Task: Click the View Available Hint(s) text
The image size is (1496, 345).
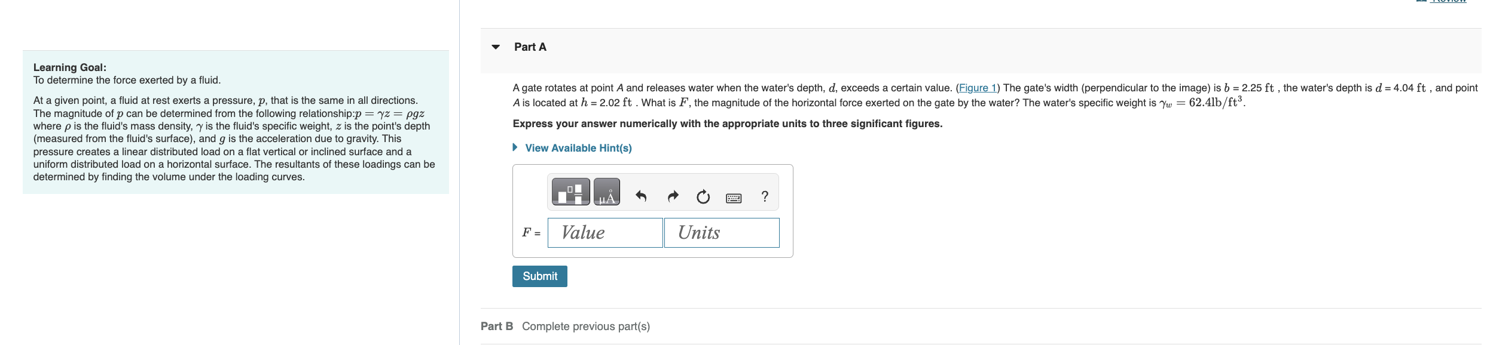Action: pyautogui.click(x=578, y=147)
